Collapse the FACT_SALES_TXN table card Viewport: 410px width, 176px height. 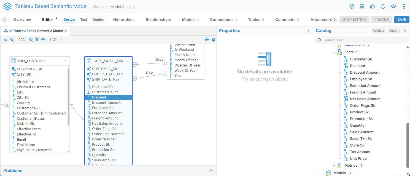[x=128, y=61]
